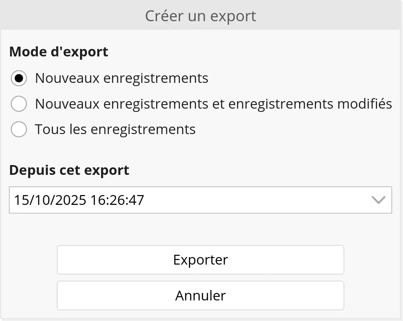Click the word "Exporter" on the export button
Image resolution: width=403 pixels, height=321 pixels.
[200, 260]
